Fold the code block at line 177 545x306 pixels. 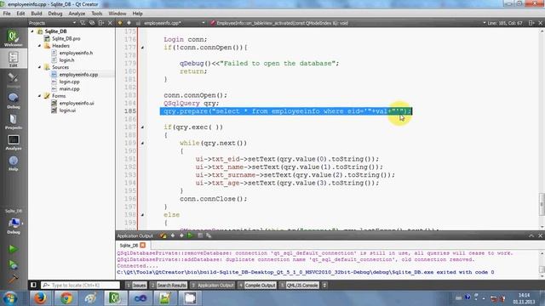point(142,48)
